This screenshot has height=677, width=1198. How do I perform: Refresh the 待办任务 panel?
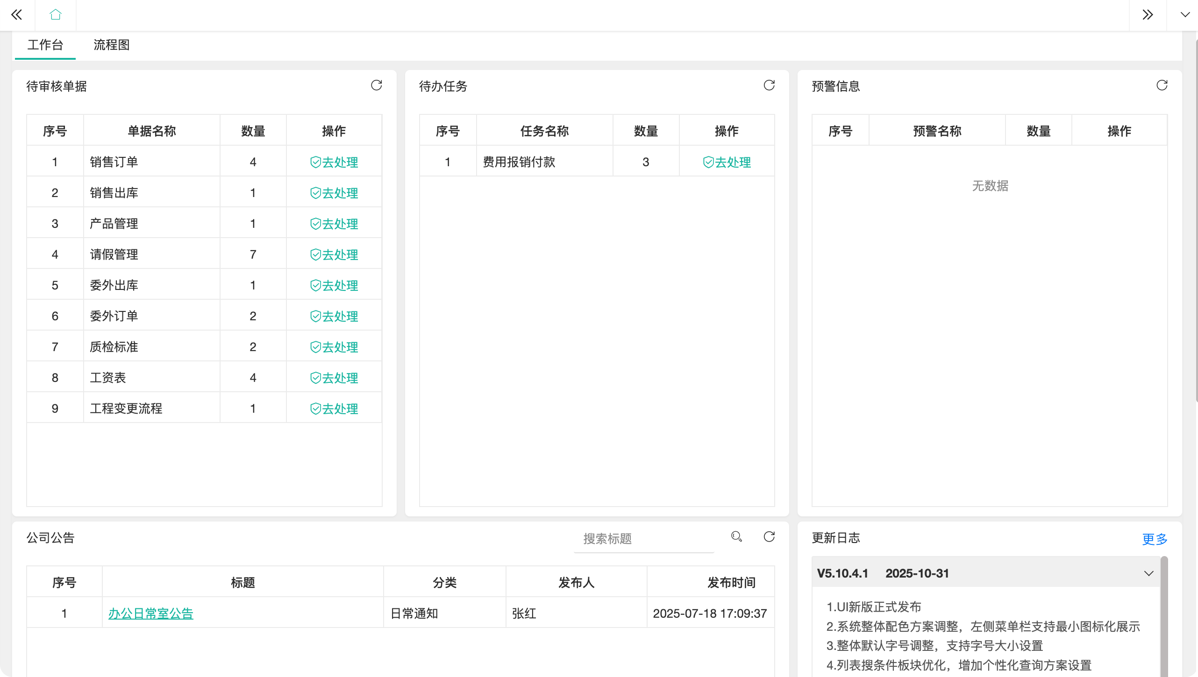769,85
